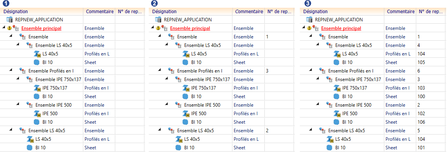Click the yellow warning icon in the left panel
447x152 pixels.
[9, 28]
